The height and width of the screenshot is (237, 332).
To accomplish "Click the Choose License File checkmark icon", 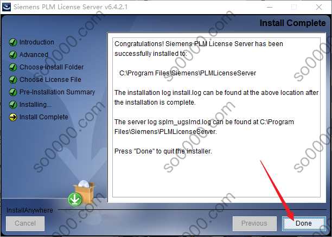I will coord(13,80).
